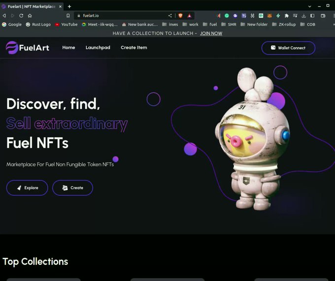Expand the fuel bookmark folder
This screenshot has height=281, width=335.
(x=210, y=24)
